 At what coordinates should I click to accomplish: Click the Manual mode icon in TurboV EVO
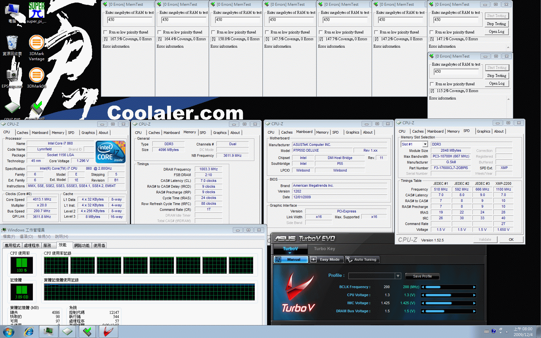[x=279, y=259]
